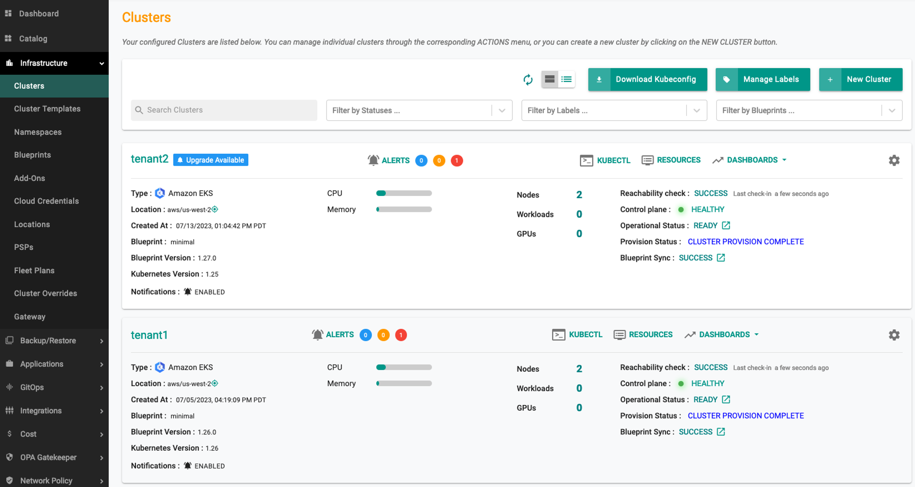Open Cluster Templates in sidebar
The height and width of the screenshot is (487, 915).
pos(47,109)
